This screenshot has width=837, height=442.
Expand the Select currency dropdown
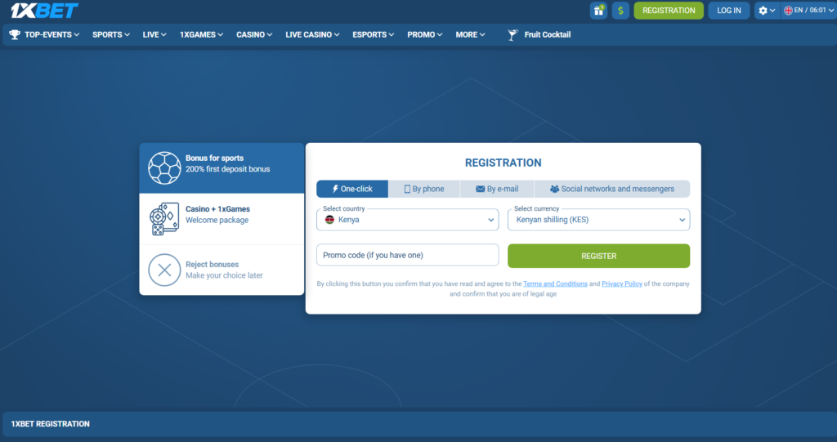pos(598,220)
